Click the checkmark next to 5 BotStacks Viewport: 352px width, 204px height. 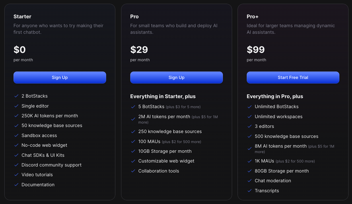point(133,106)
